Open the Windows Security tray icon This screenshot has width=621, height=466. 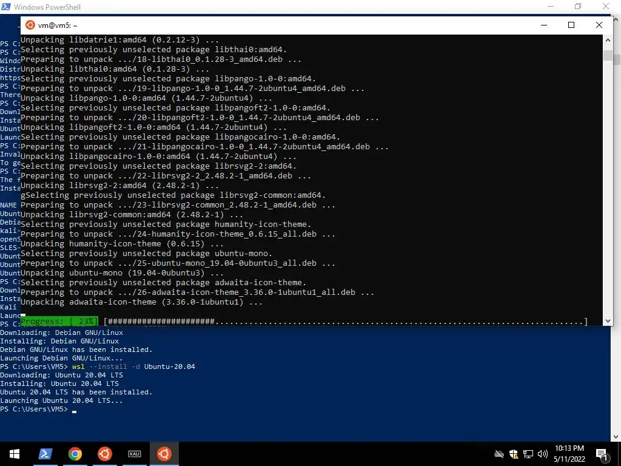point(513,454)
